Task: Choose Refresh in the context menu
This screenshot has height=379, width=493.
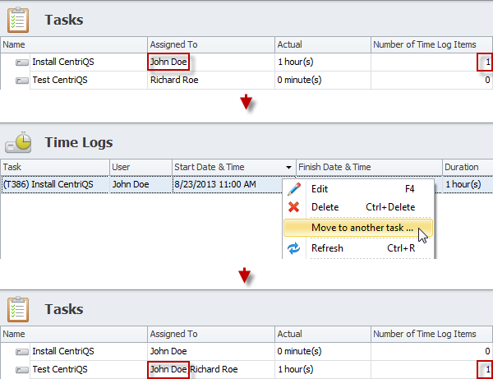Action: point(327,247)
